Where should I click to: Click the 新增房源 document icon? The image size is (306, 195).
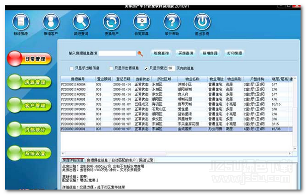[21, 22]
